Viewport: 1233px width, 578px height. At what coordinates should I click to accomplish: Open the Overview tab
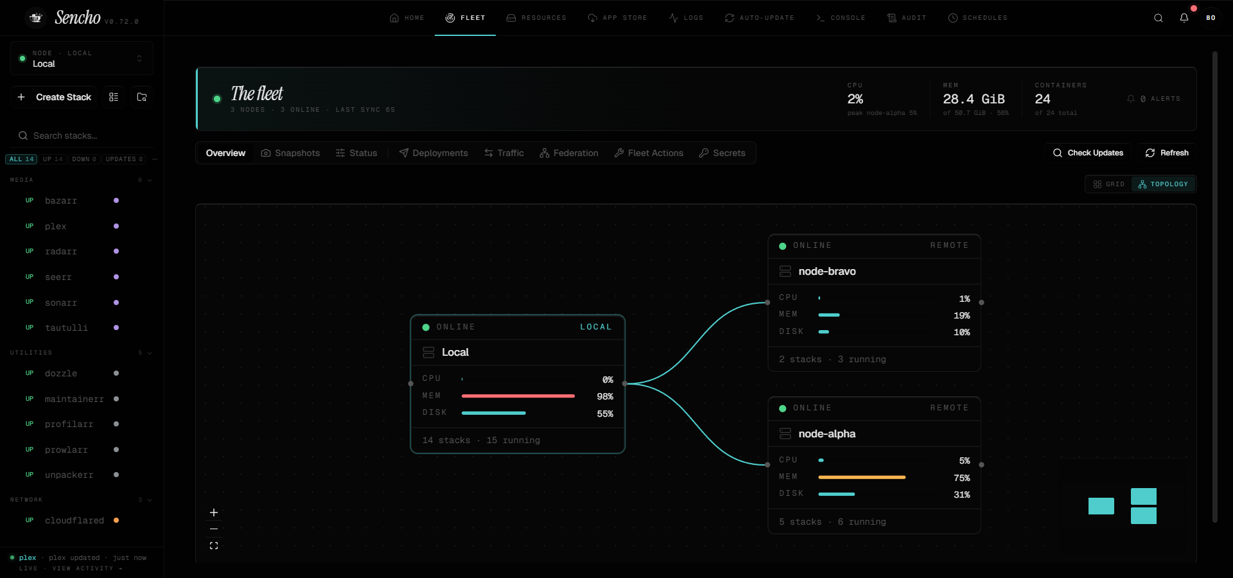point(225,153)
